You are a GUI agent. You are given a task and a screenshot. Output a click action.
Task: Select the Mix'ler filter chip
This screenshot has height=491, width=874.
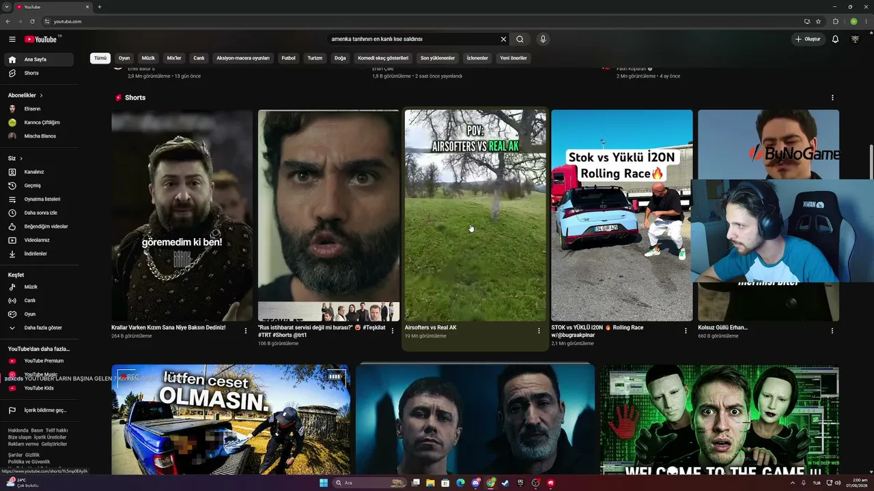click(x=174, y=58)
